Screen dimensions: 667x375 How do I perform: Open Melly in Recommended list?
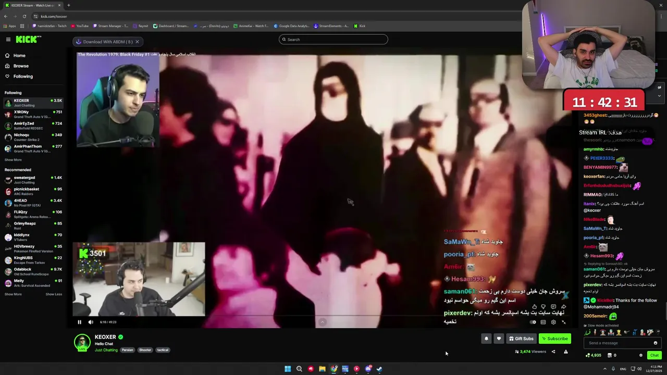pos(33,283)
